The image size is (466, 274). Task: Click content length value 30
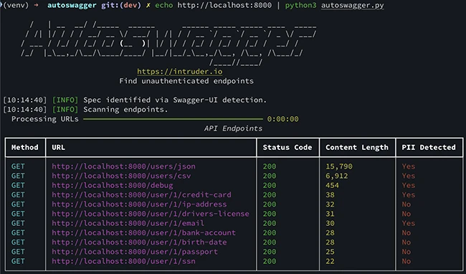tap(330, 224)
